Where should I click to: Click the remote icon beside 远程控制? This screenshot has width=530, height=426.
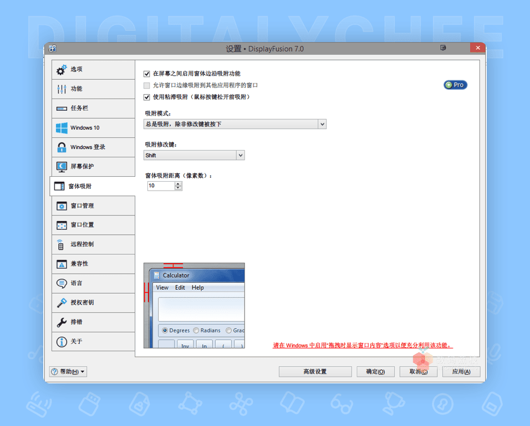pyautogui.click(x=60, y=245)
